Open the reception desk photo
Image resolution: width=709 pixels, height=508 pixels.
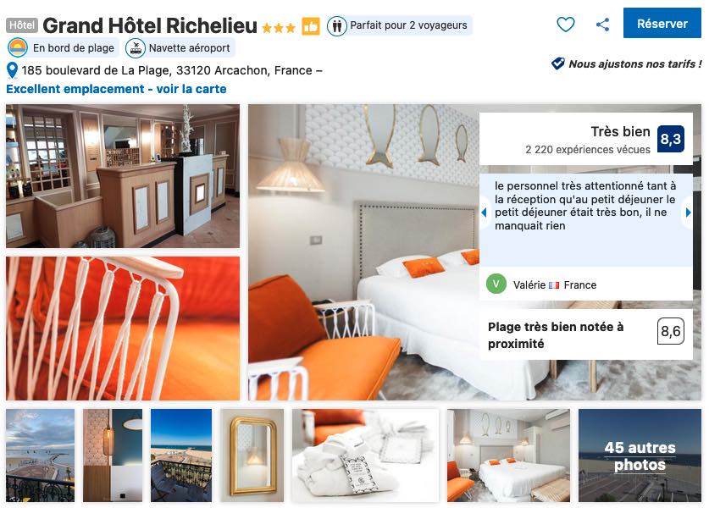[x=123, y=176]
